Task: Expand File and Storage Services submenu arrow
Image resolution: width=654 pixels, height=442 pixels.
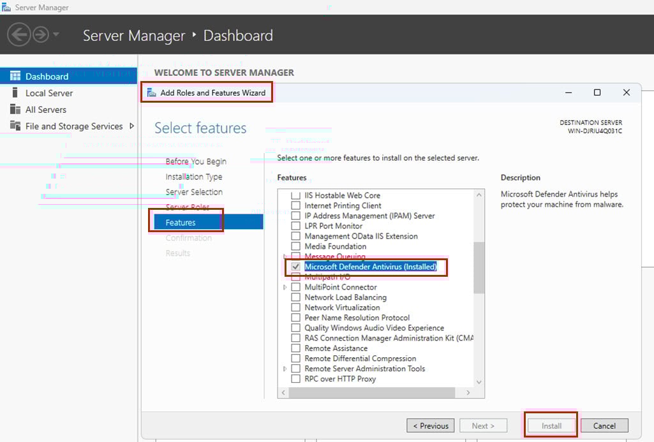Action: [x=131, y=126]
